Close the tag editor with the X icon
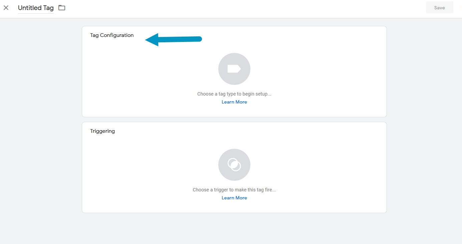Viewport: 462px width, 244px height. tap(6, 8)
